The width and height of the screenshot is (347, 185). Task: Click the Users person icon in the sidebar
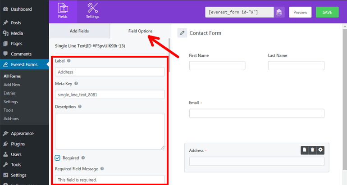[5, 154]
